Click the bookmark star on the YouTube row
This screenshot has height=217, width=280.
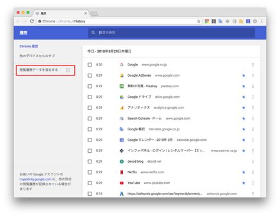(243, 183)
